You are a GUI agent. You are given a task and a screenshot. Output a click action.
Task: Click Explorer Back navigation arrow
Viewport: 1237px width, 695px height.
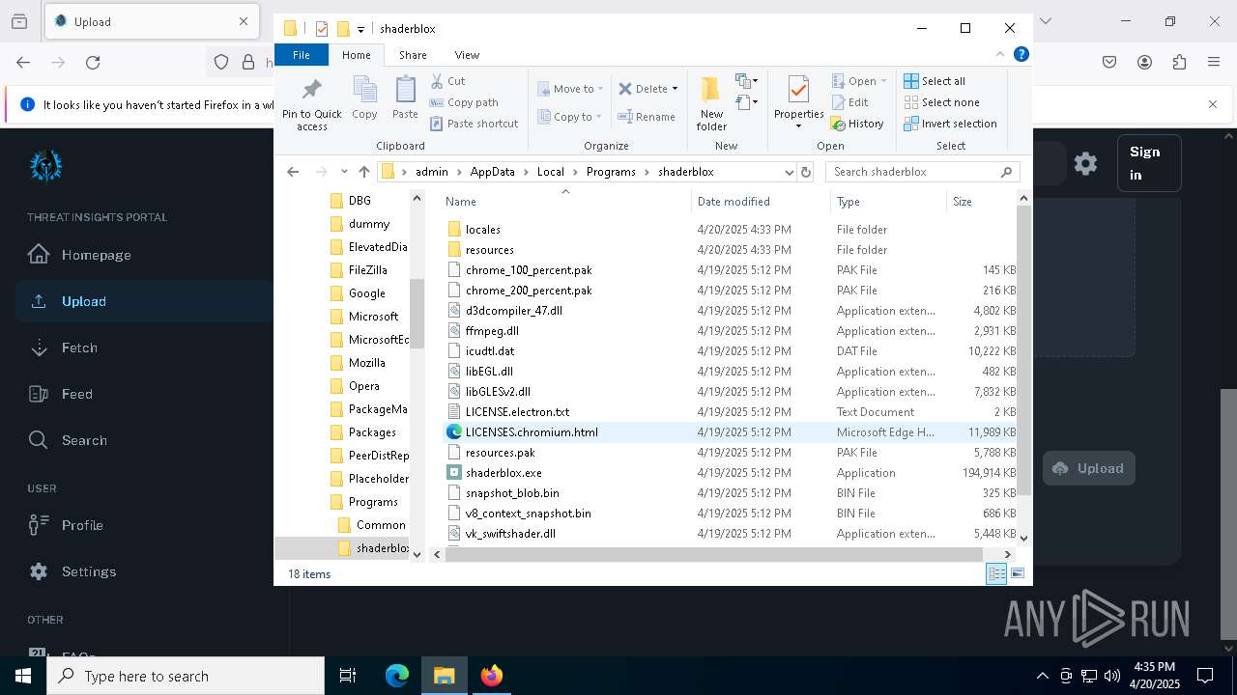[x=294, y=172]
